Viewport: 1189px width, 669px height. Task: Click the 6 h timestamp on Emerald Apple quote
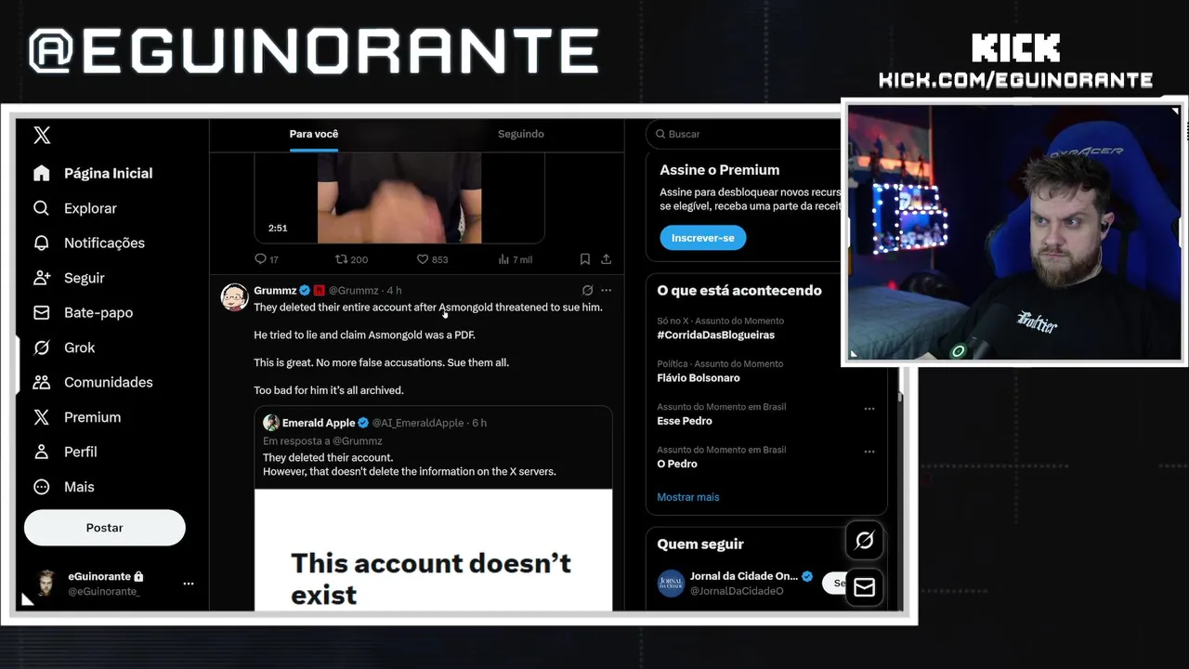click(x=478, y=423)
